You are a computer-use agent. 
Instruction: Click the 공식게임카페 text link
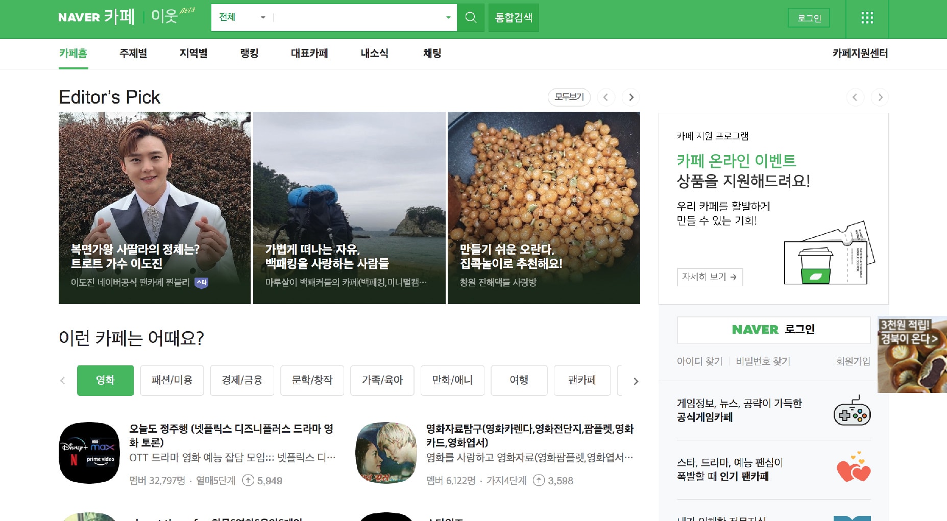(705, 417)
